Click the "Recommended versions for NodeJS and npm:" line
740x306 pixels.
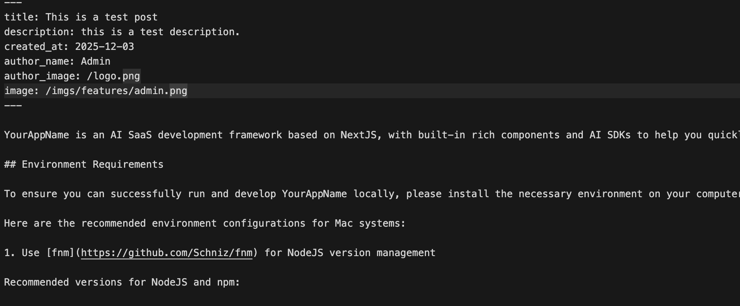[x=122, y=282]
